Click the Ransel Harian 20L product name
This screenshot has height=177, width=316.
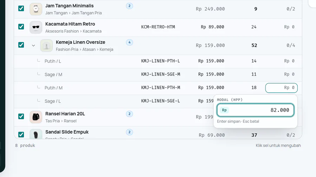pos(65,114)
